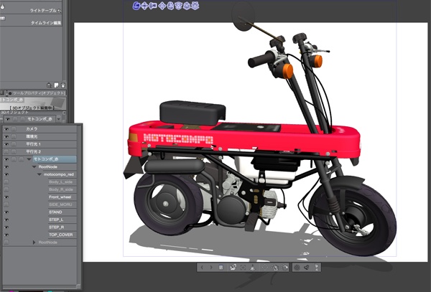Toggle lock checkbox for カメラ row
431x292 pixels.
point(14,129)
